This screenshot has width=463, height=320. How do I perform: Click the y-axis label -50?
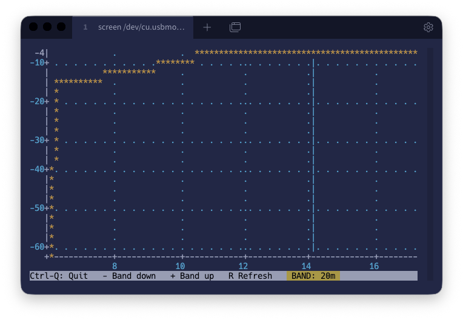tap(37, 208)
